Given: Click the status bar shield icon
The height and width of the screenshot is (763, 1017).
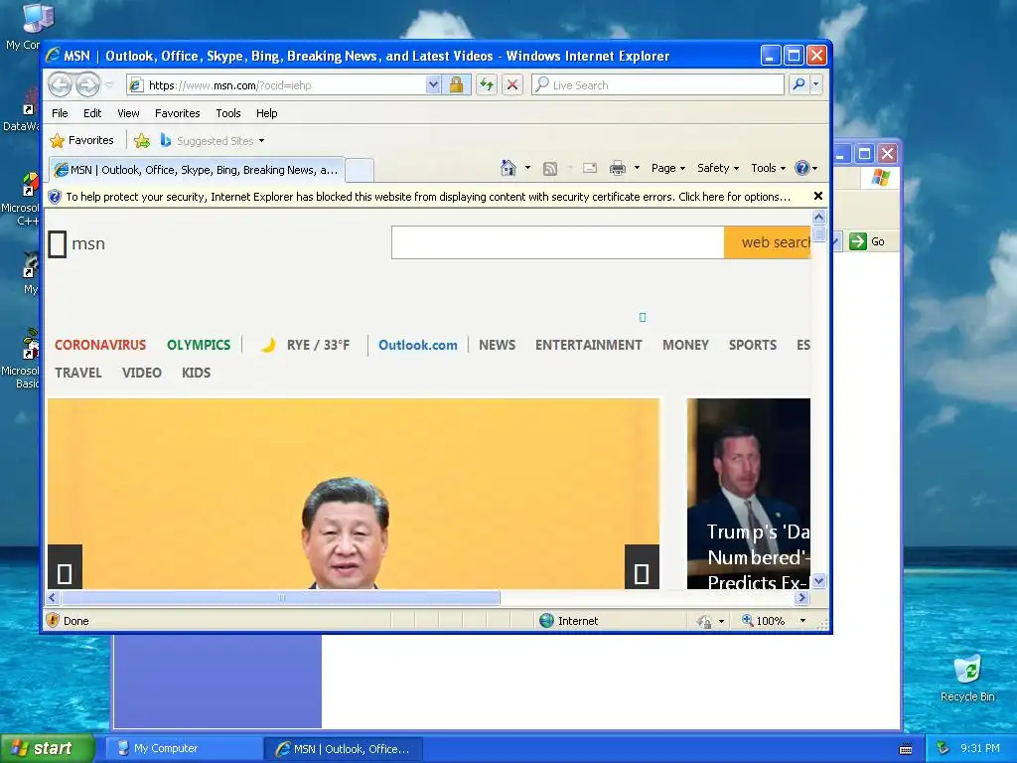Looking at the screenshot, I should click(x=54, y=620).
